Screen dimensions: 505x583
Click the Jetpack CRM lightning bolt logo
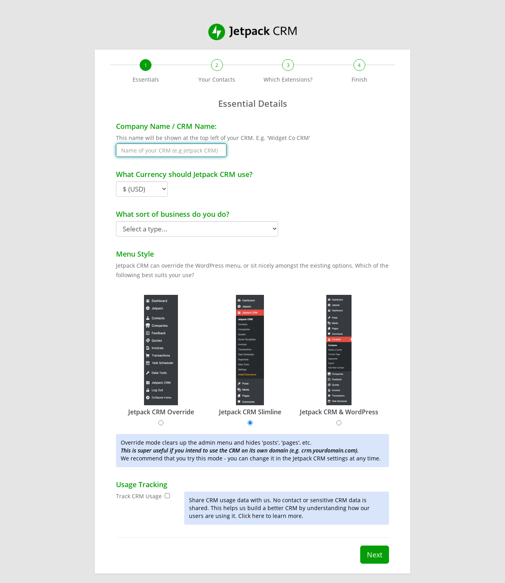tap(217, 32)
